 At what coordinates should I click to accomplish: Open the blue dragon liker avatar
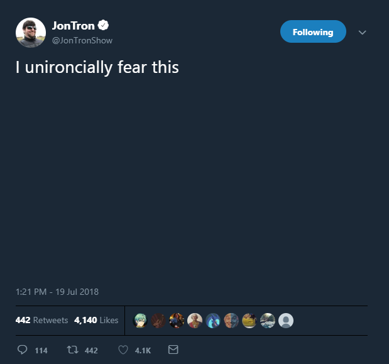tap(213, 321)
